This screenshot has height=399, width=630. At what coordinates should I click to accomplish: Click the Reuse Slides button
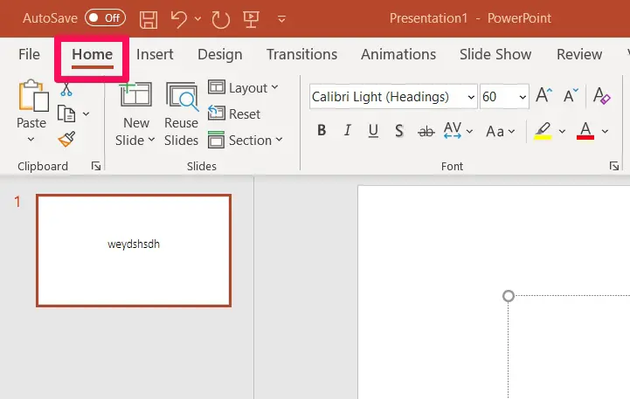pyautogui.click(x=181, y=114)
